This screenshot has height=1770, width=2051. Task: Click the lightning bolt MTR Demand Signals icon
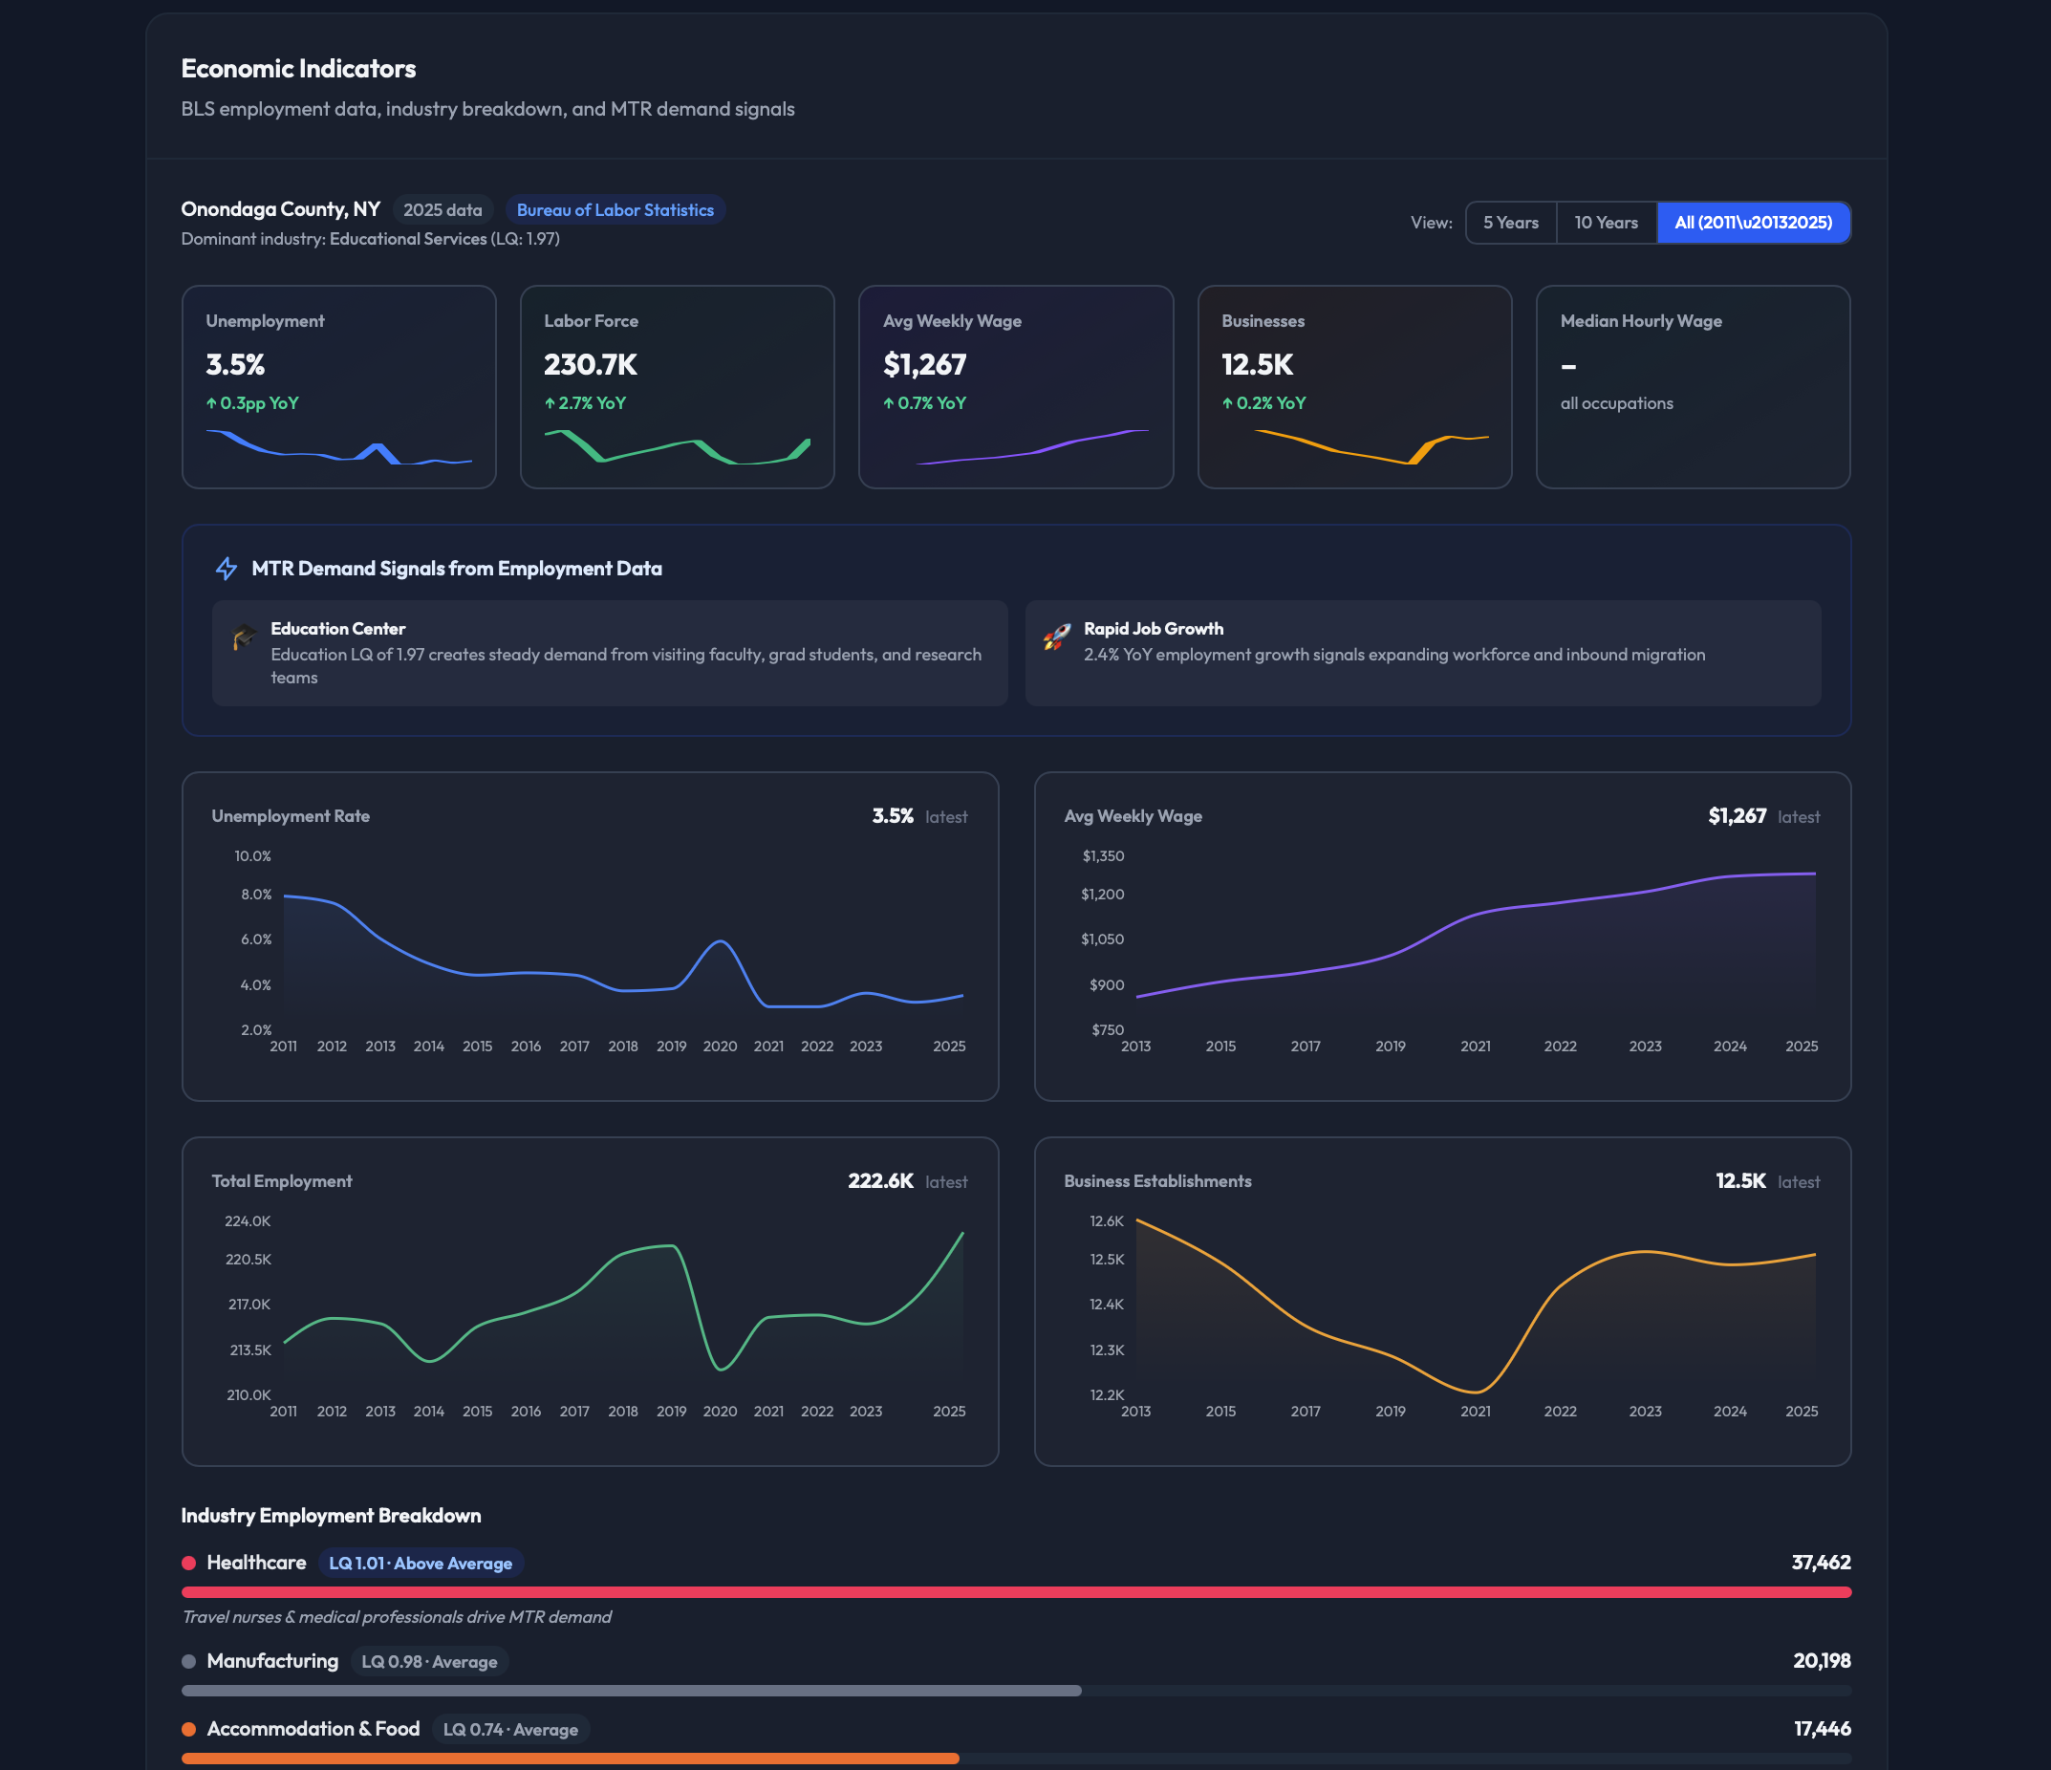coord(226,569)
